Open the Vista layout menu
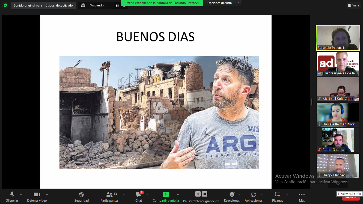This screenshot has height=204, width=363. [353, 5]
